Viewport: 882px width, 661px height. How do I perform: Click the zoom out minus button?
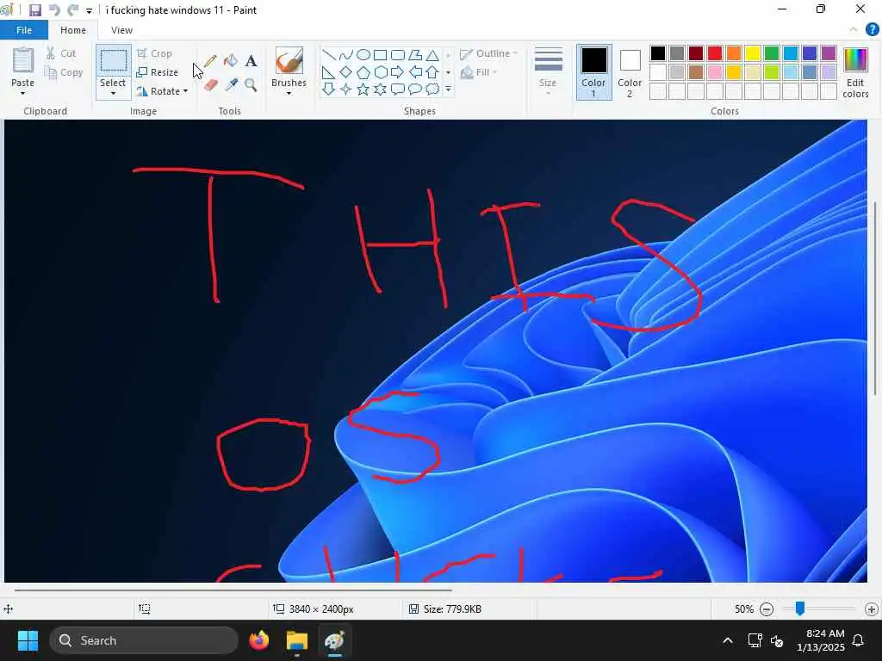766,608
